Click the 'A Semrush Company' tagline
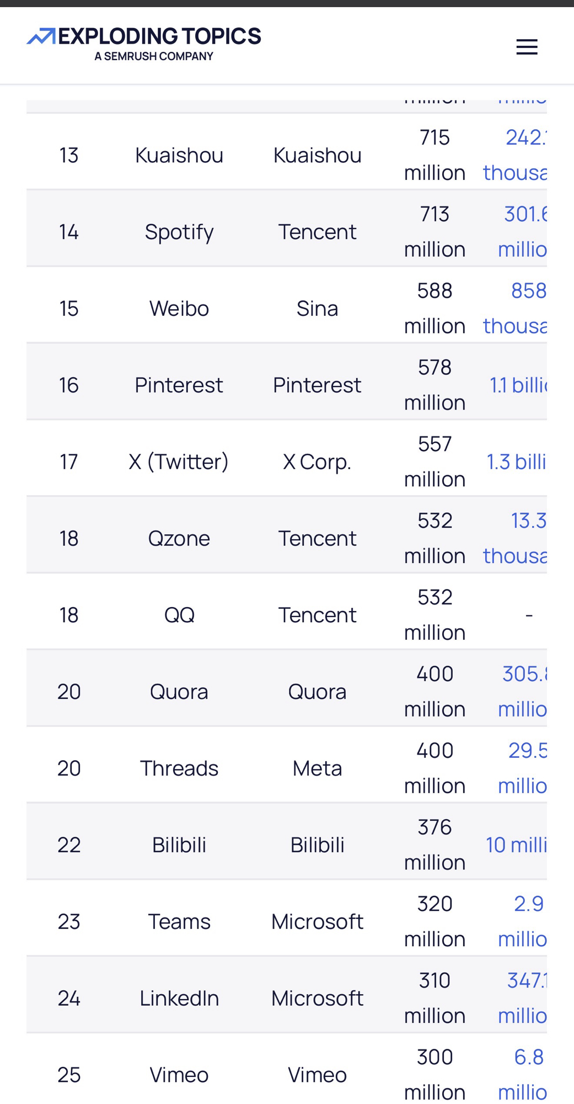574x1104 pixels. click(154, 56)
